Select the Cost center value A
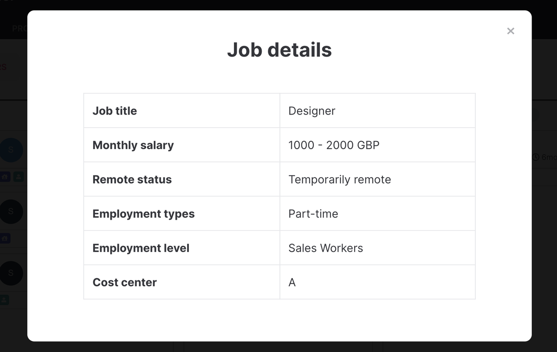Screen dimensions: 557x352 [x=292, y=282]
